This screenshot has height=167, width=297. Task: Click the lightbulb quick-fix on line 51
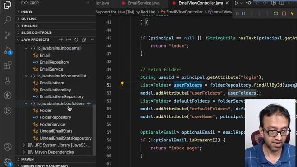coord(123,83)
